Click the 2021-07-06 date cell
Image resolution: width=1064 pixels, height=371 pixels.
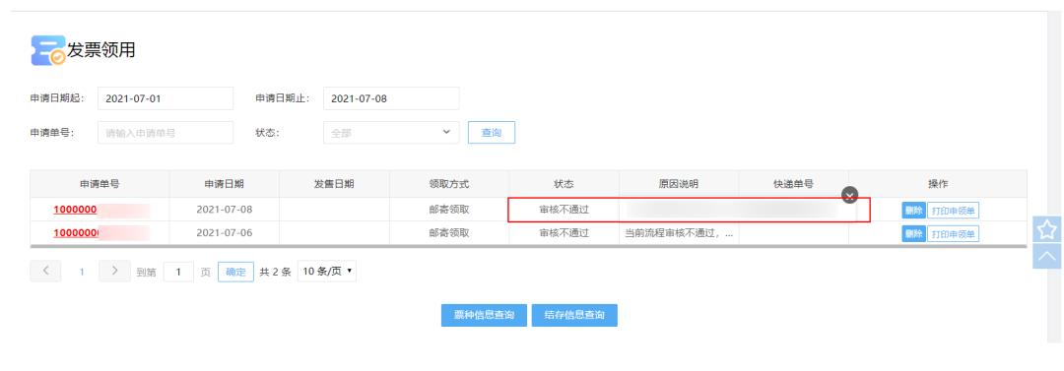tap(225, 232)
